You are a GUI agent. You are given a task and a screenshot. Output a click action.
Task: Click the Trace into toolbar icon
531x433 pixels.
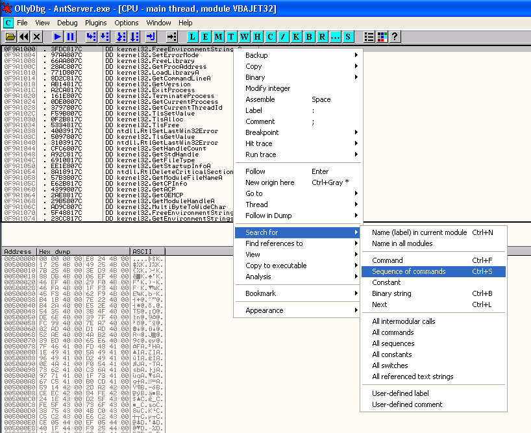[x=121, y=36]
